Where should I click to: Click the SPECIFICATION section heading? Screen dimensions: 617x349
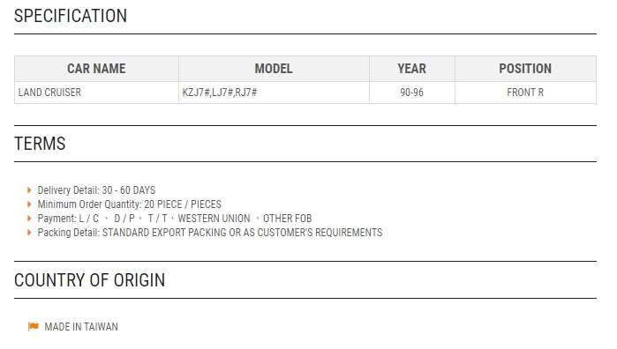coord(71,16)
